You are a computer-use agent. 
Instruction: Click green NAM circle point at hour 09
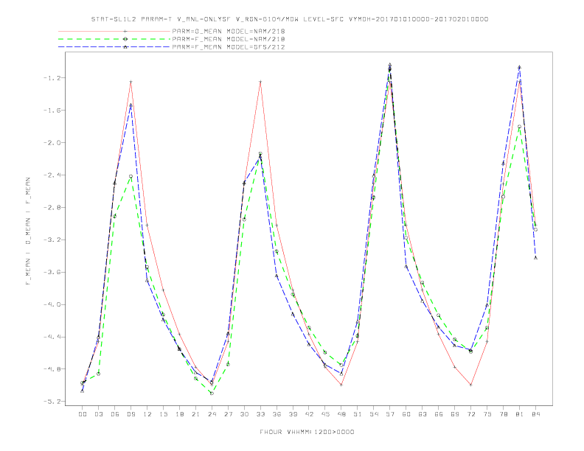[x=131, y=176]
